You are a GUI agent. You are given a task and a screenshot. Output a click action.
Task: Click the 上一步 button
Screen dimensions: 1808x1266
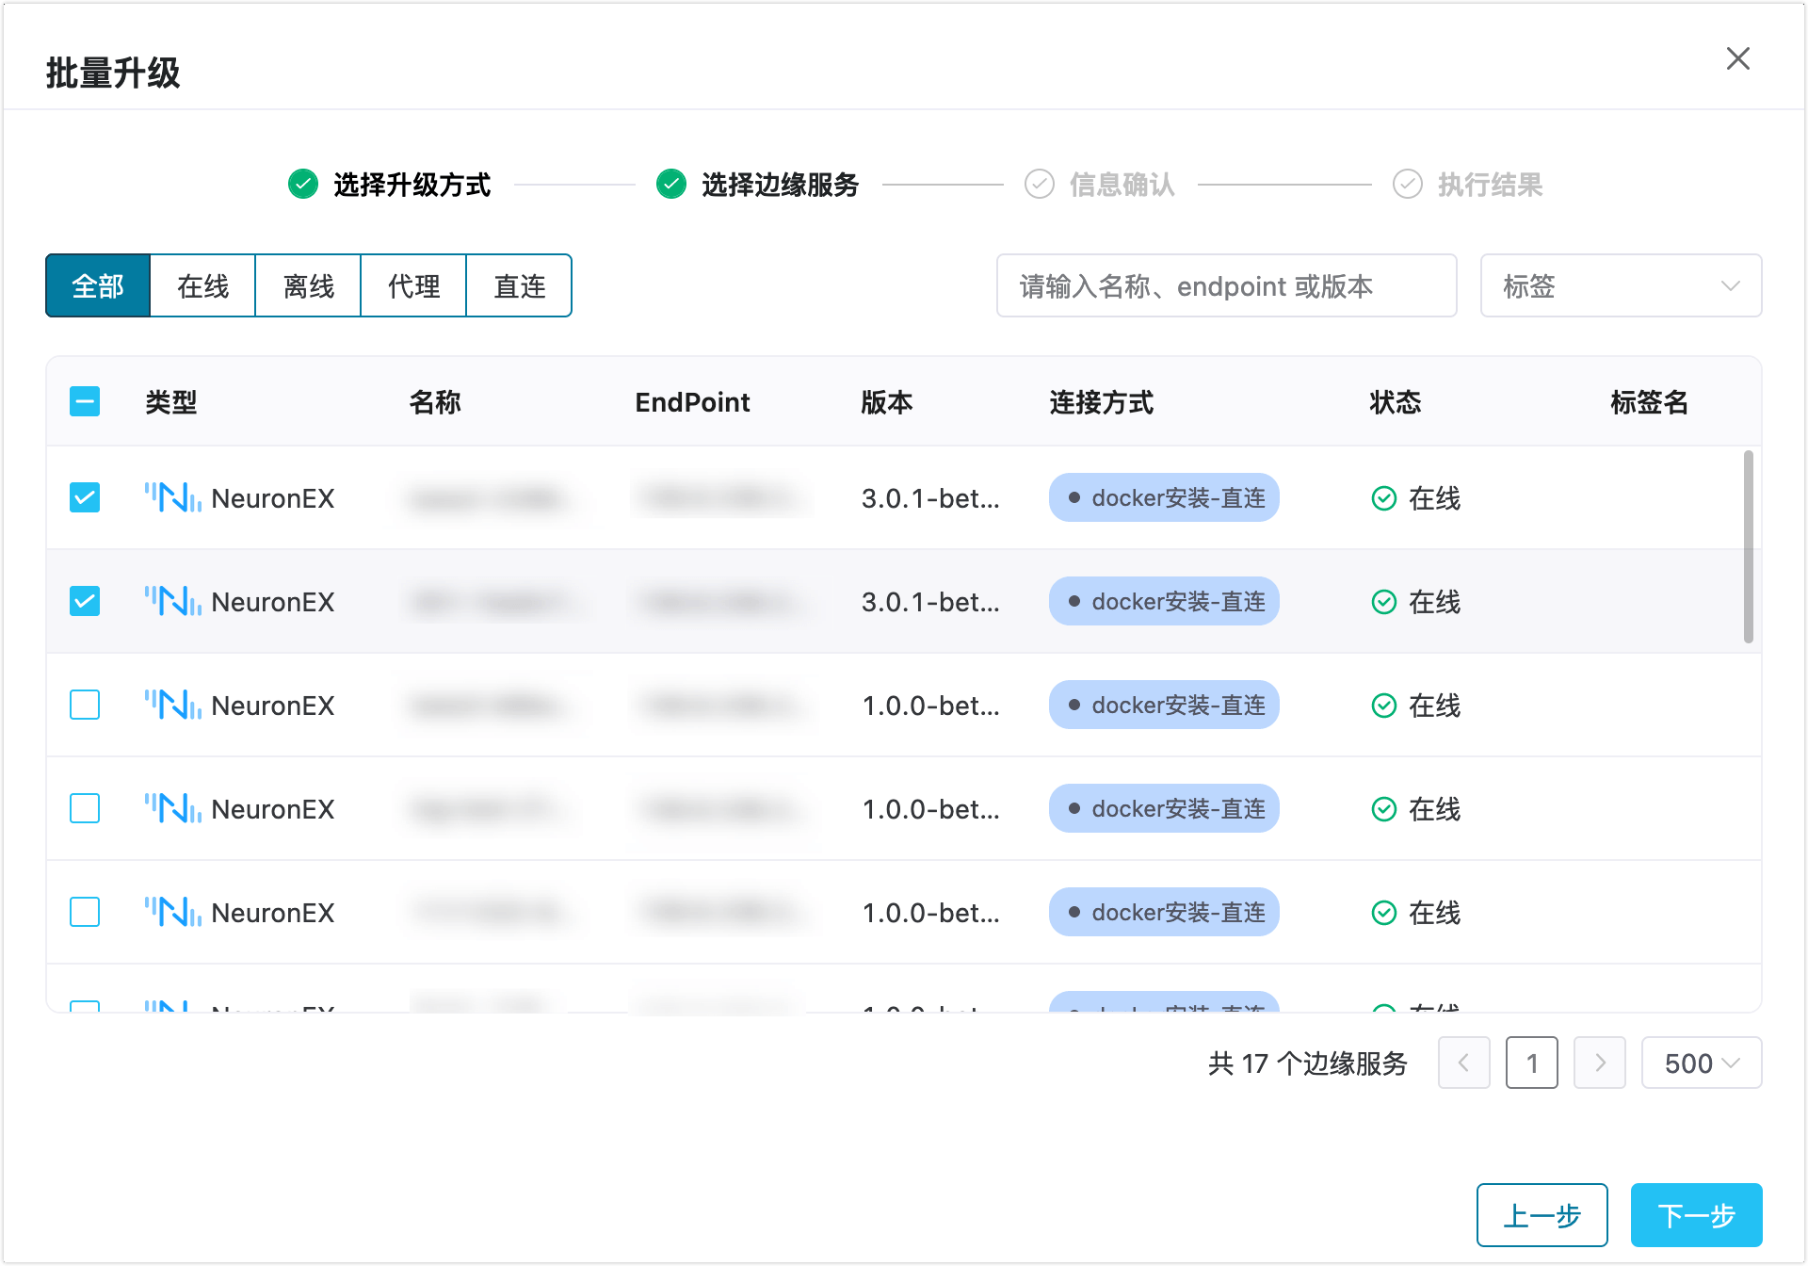pyautogui.click(x=1542, y=1215)
